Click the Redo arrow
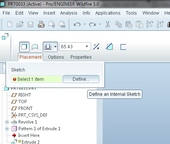This screenshot has height=144, width=170. click(x=92, y=24)
